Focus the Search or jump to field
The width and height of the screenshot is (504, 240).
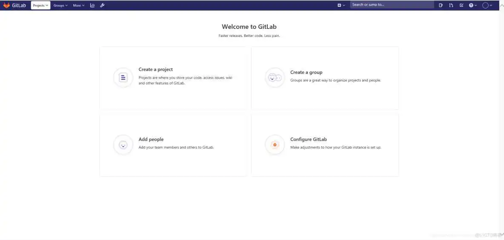click(392, 5)
